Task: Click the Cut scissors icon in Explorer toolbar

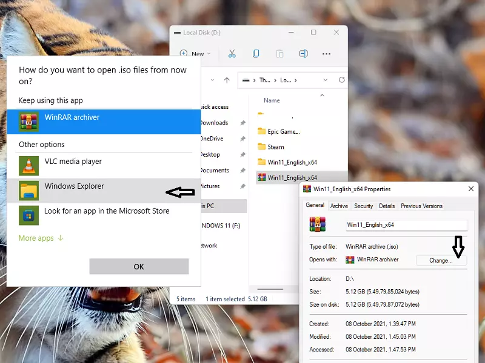Action: tap(232, 54)
